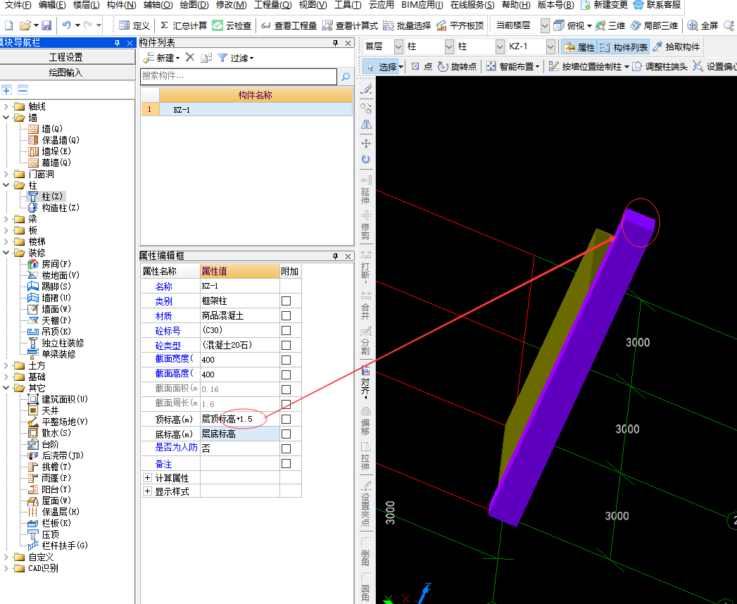737x604 pixels.
Task: Open the 绘图(D) menu
Action: [194, 5]
